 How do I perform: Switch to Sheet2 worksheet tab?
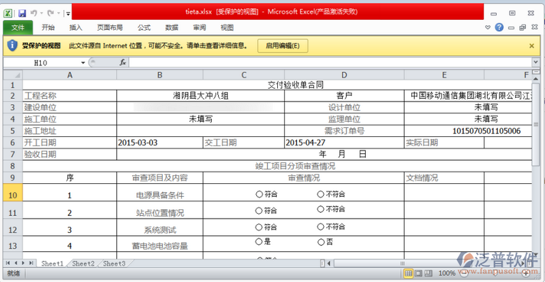pyautogui.click(x=83, y=263)
